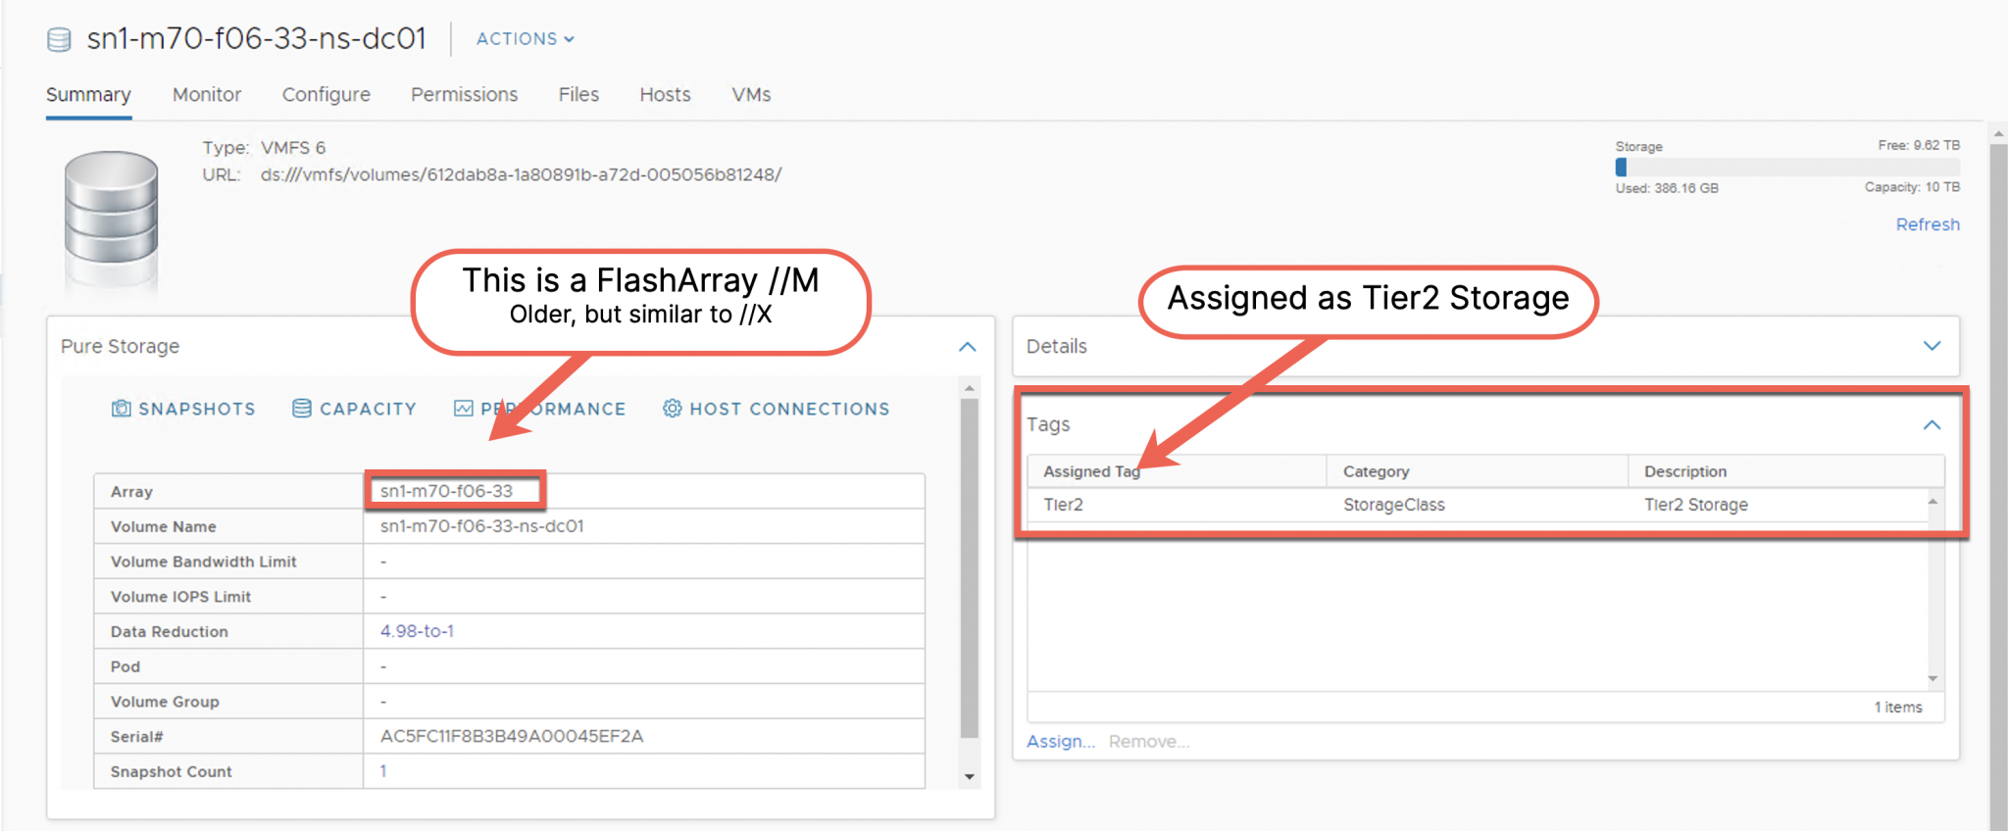Click the Snapshots camera icon
This screenshot has height=831, width=2008.
coord(121,409)
